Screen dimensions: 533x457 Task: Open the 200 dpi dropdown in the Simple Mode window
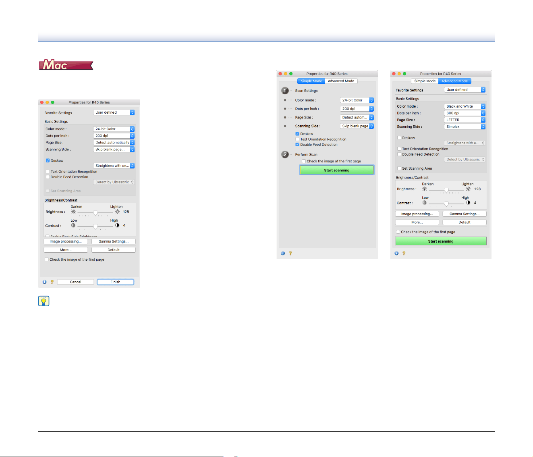click(357, 109)
